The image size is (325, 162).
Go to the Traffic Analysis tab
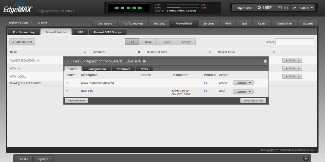133,23
